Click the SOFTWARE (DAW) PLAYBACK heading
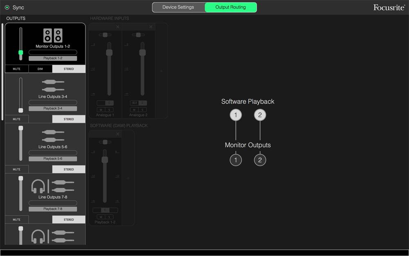 coord(119,126)
